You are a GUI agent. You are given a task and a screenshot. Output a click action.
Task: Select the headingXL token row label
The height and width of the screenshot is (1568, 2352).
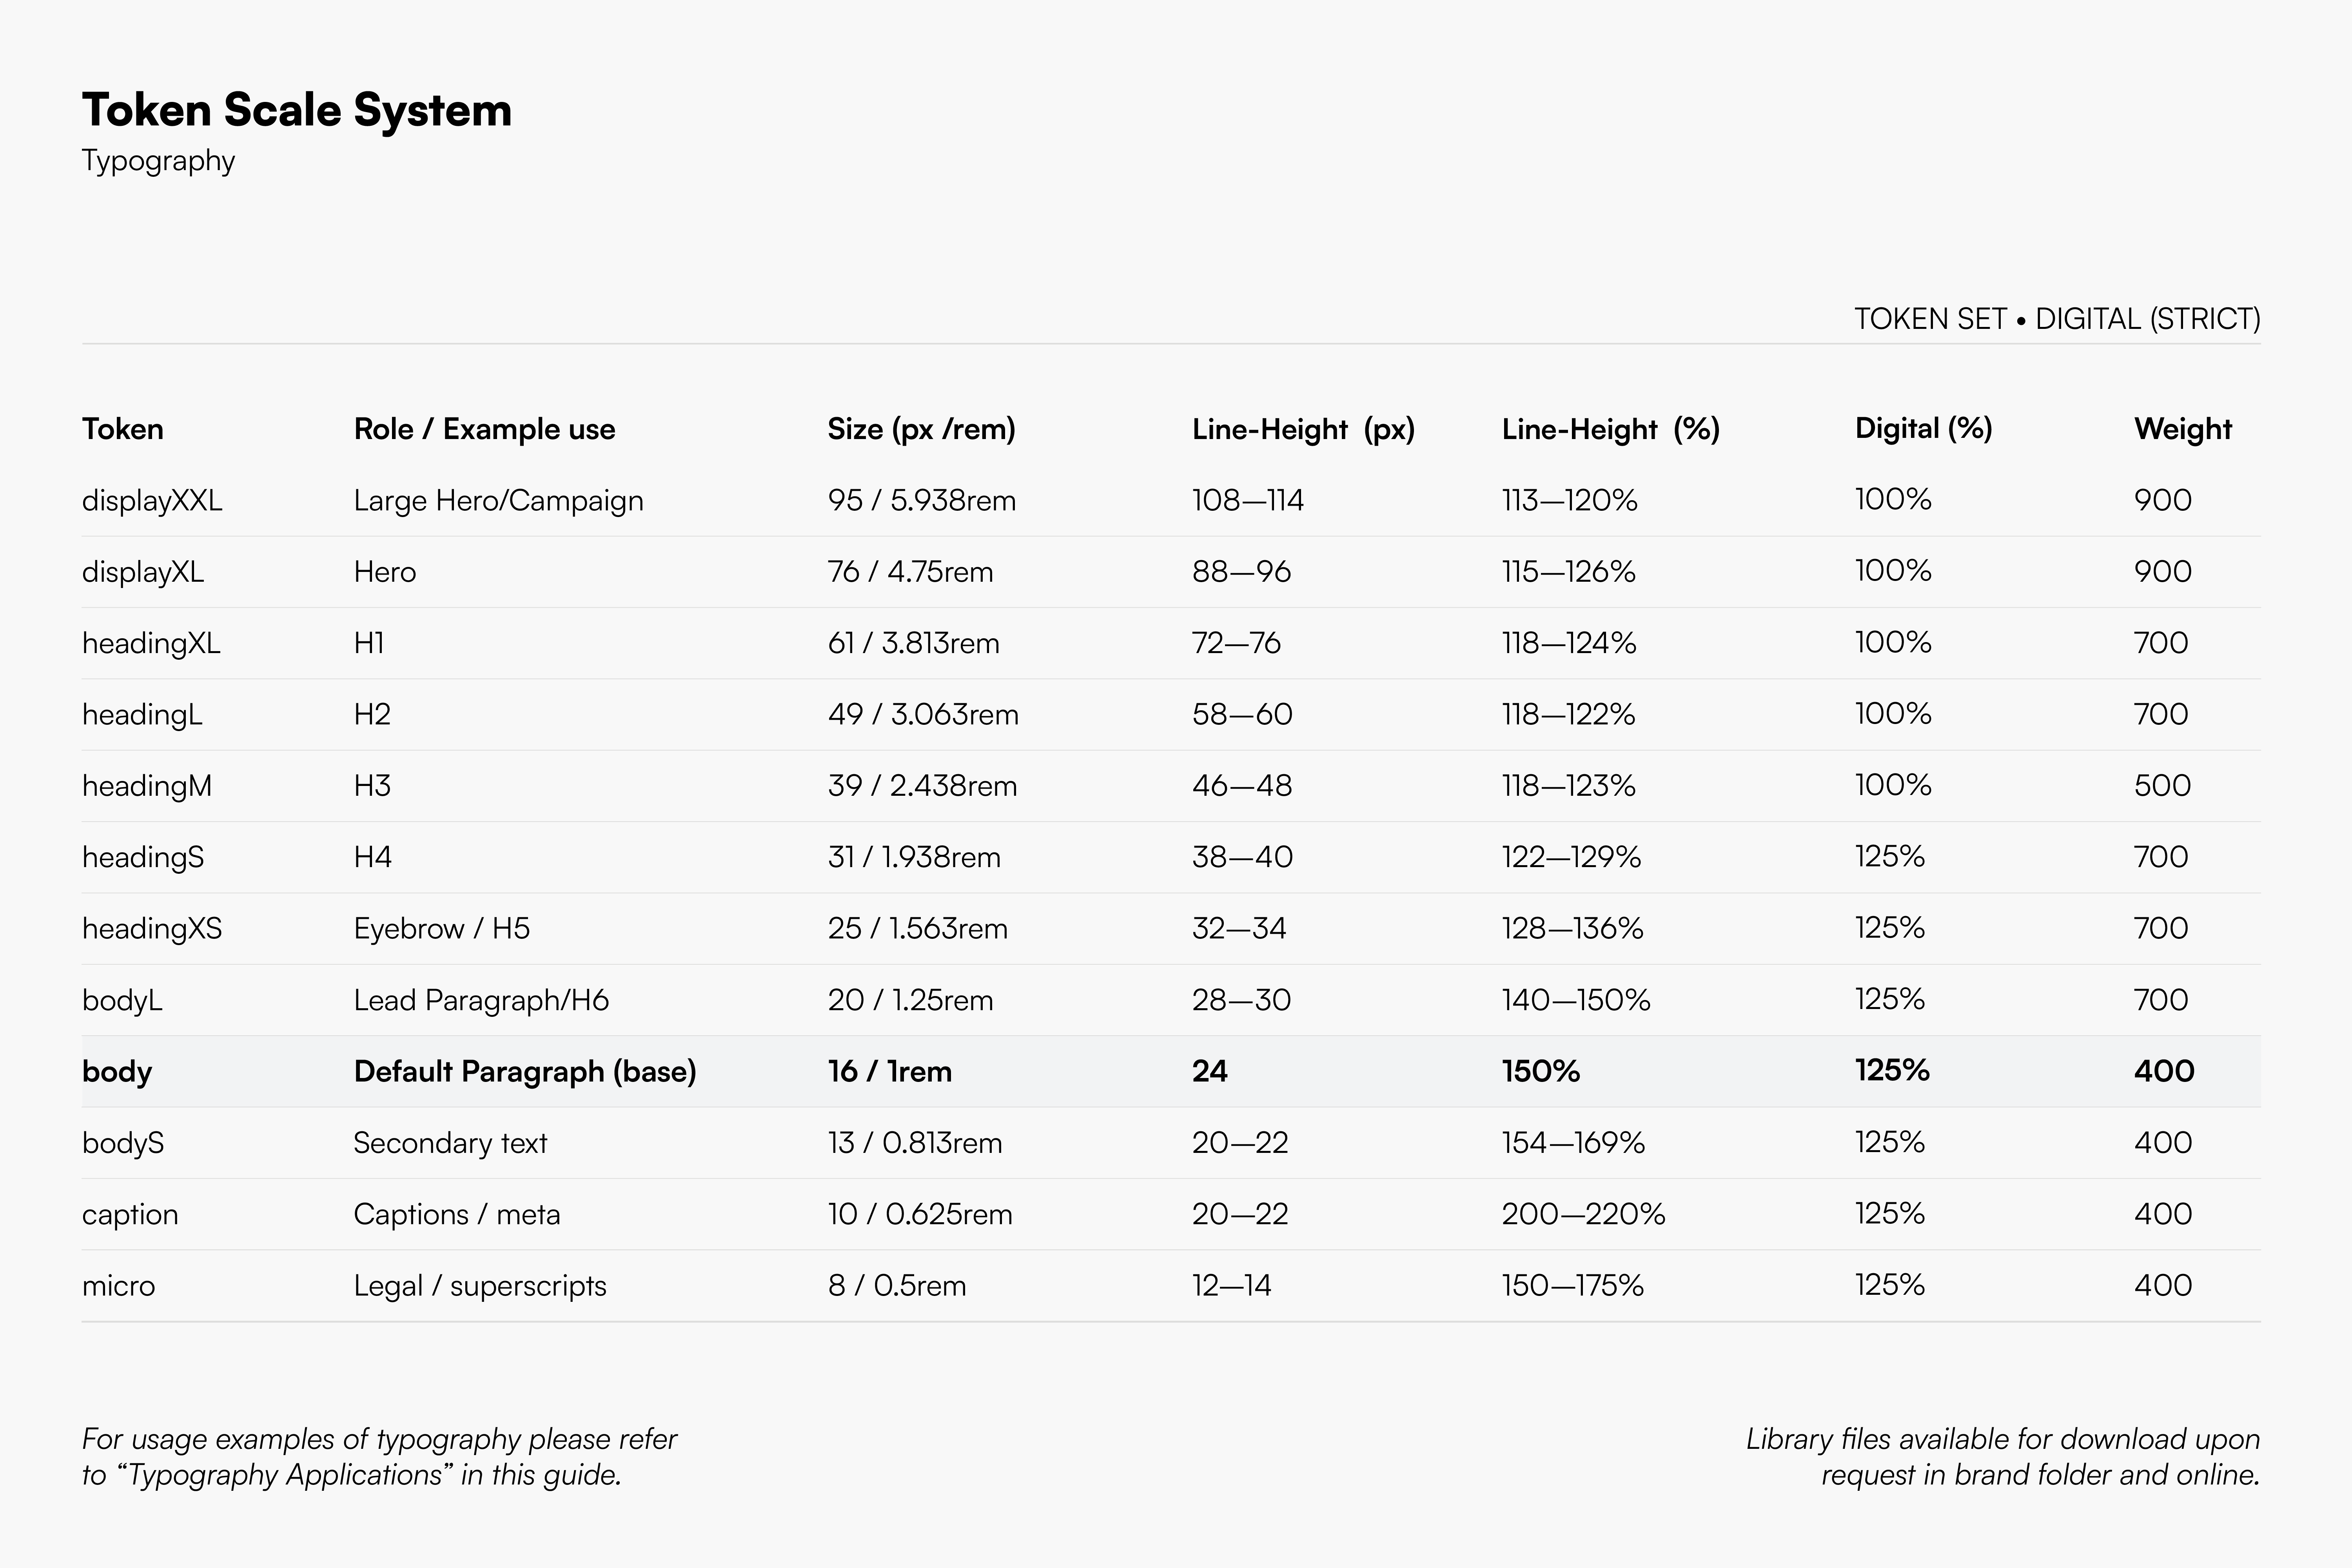pyautogui.click(x=151, y=643)
